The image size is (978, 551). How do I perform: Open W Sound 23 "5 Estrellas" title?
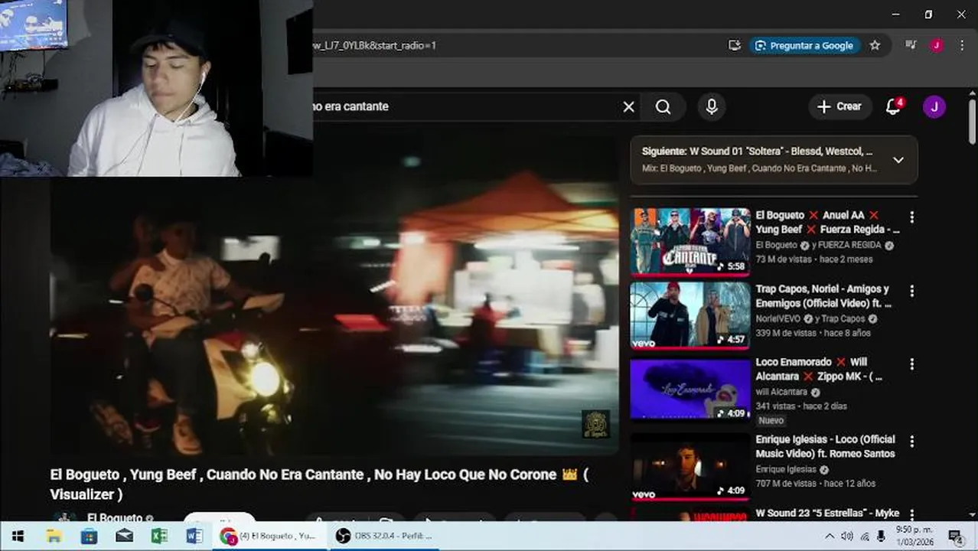[827, 514]
